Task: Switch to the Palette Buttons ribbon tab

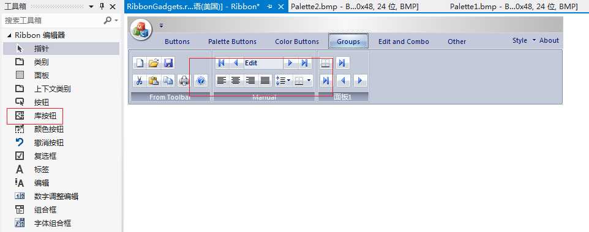Action: pos(232,42)
